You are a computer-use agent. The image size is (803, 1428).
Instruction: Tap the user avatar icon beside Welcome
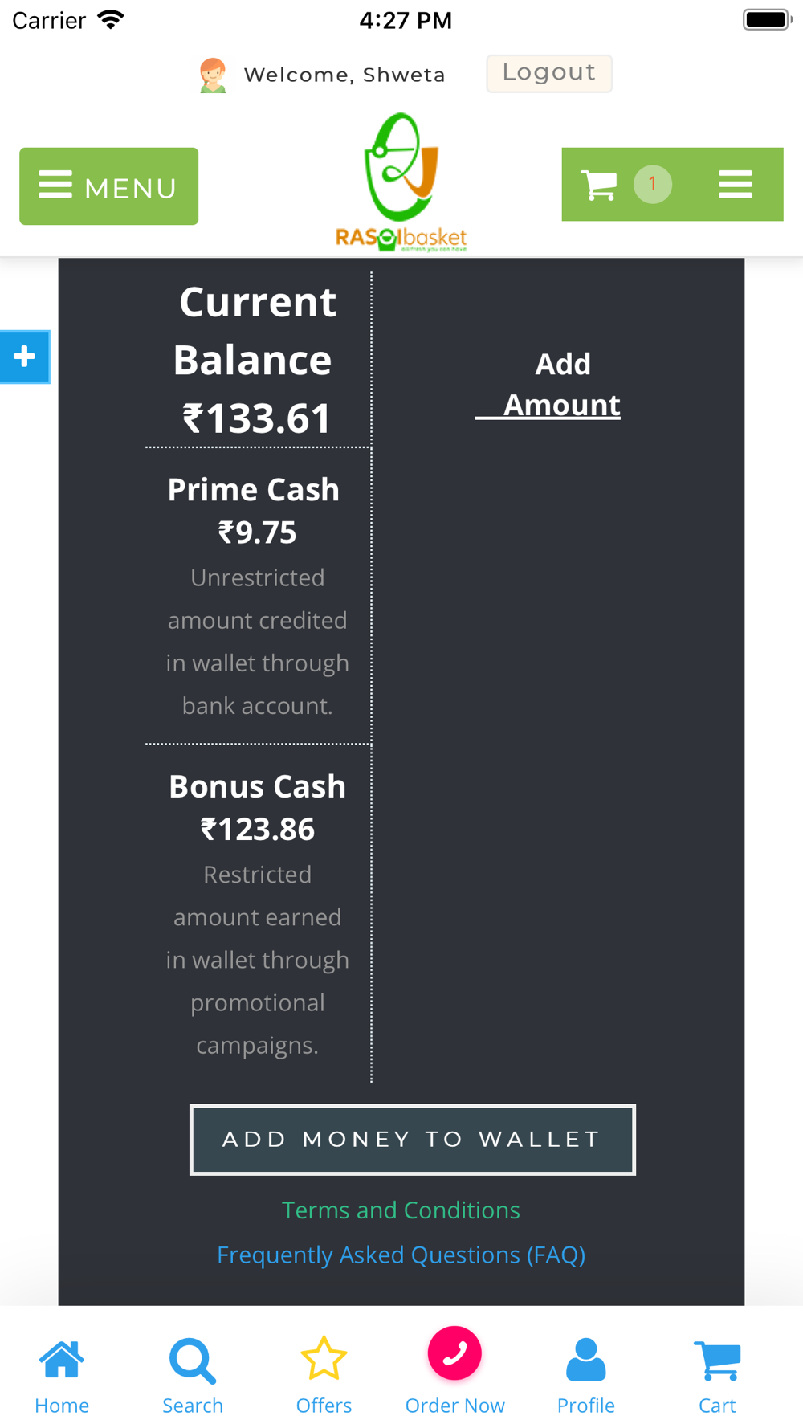click(x=213, y=75)
